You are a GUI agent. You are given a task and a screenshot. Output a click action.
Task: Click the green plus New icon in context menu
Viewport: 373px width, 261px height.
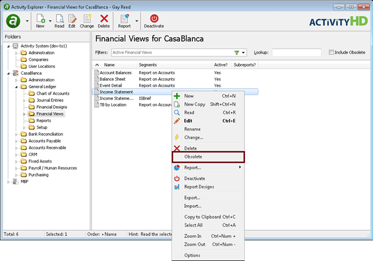[x=177, y=96]
